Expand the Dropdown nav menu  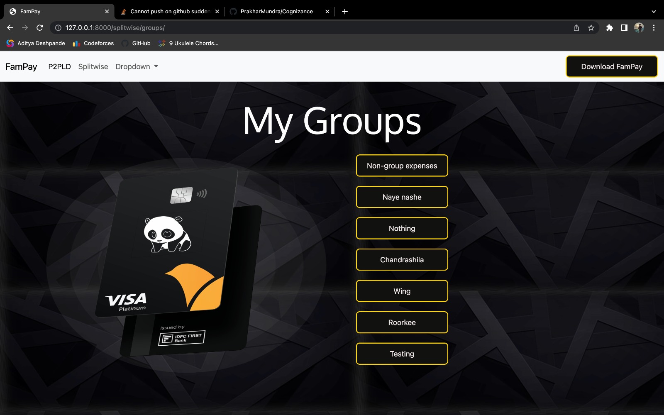[137, 67]
